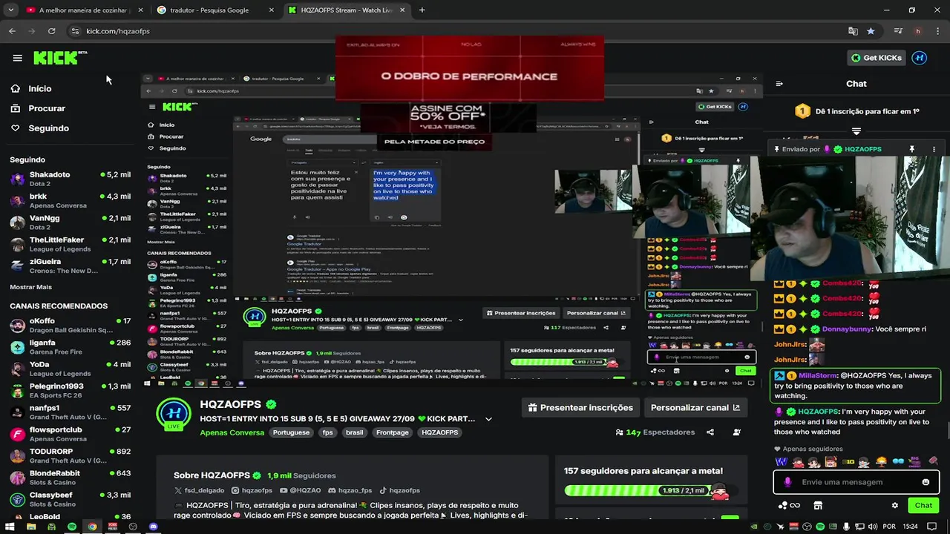Open a new browser tab
The height and width of the screenshot is (534, 950).
pyautogui.click(x=422, y=10)
